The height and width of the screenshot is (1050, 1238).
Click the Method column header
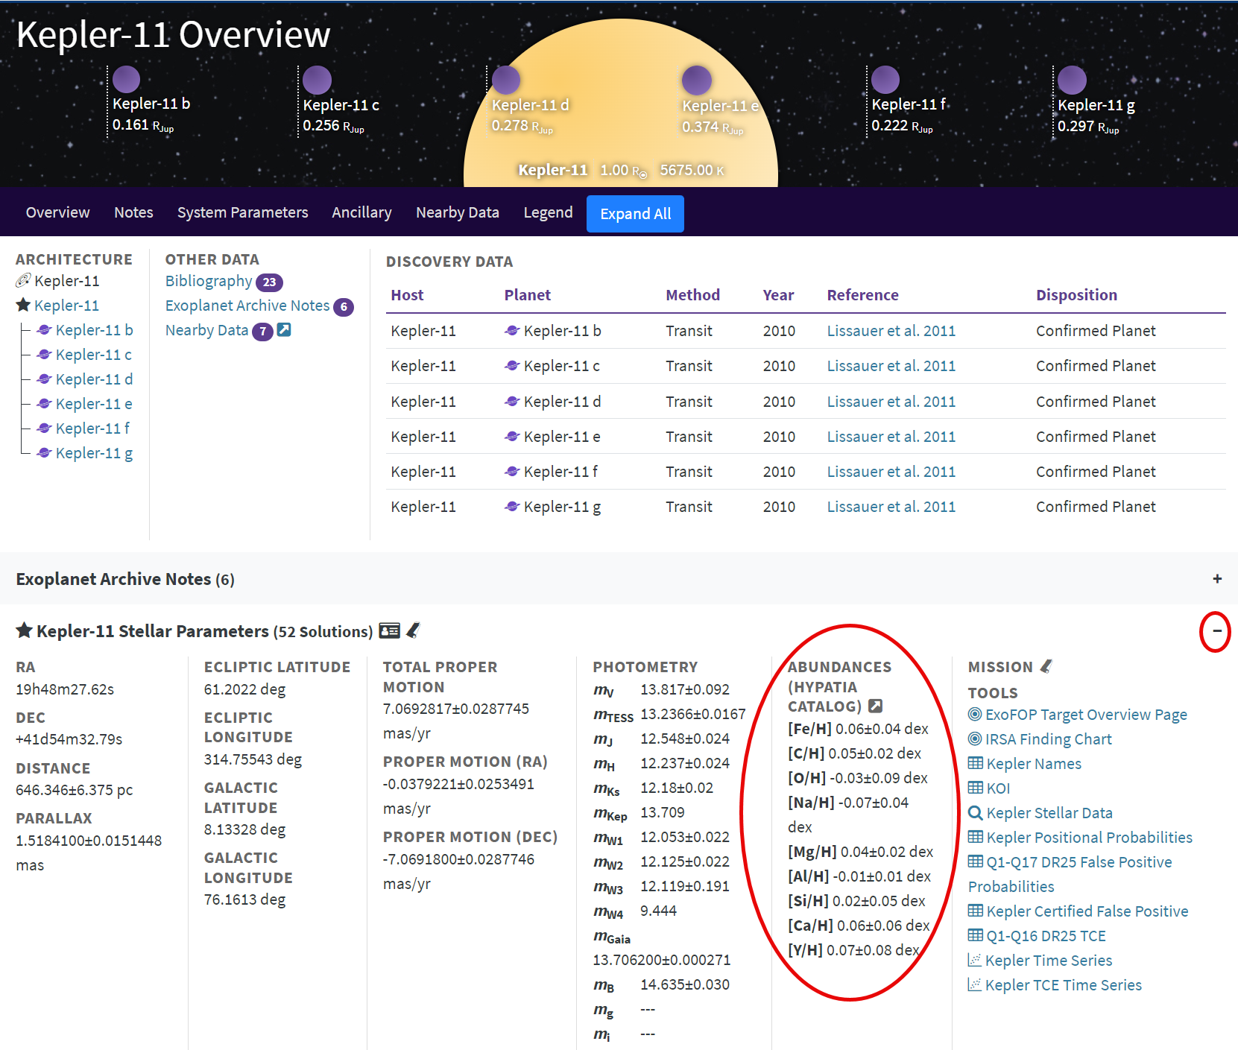pyautogui.click(x=692, y=295)
